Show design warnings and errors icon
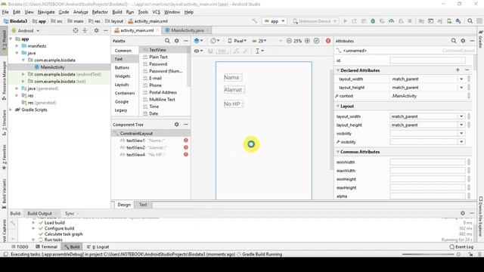 click(x=328, y=41)
